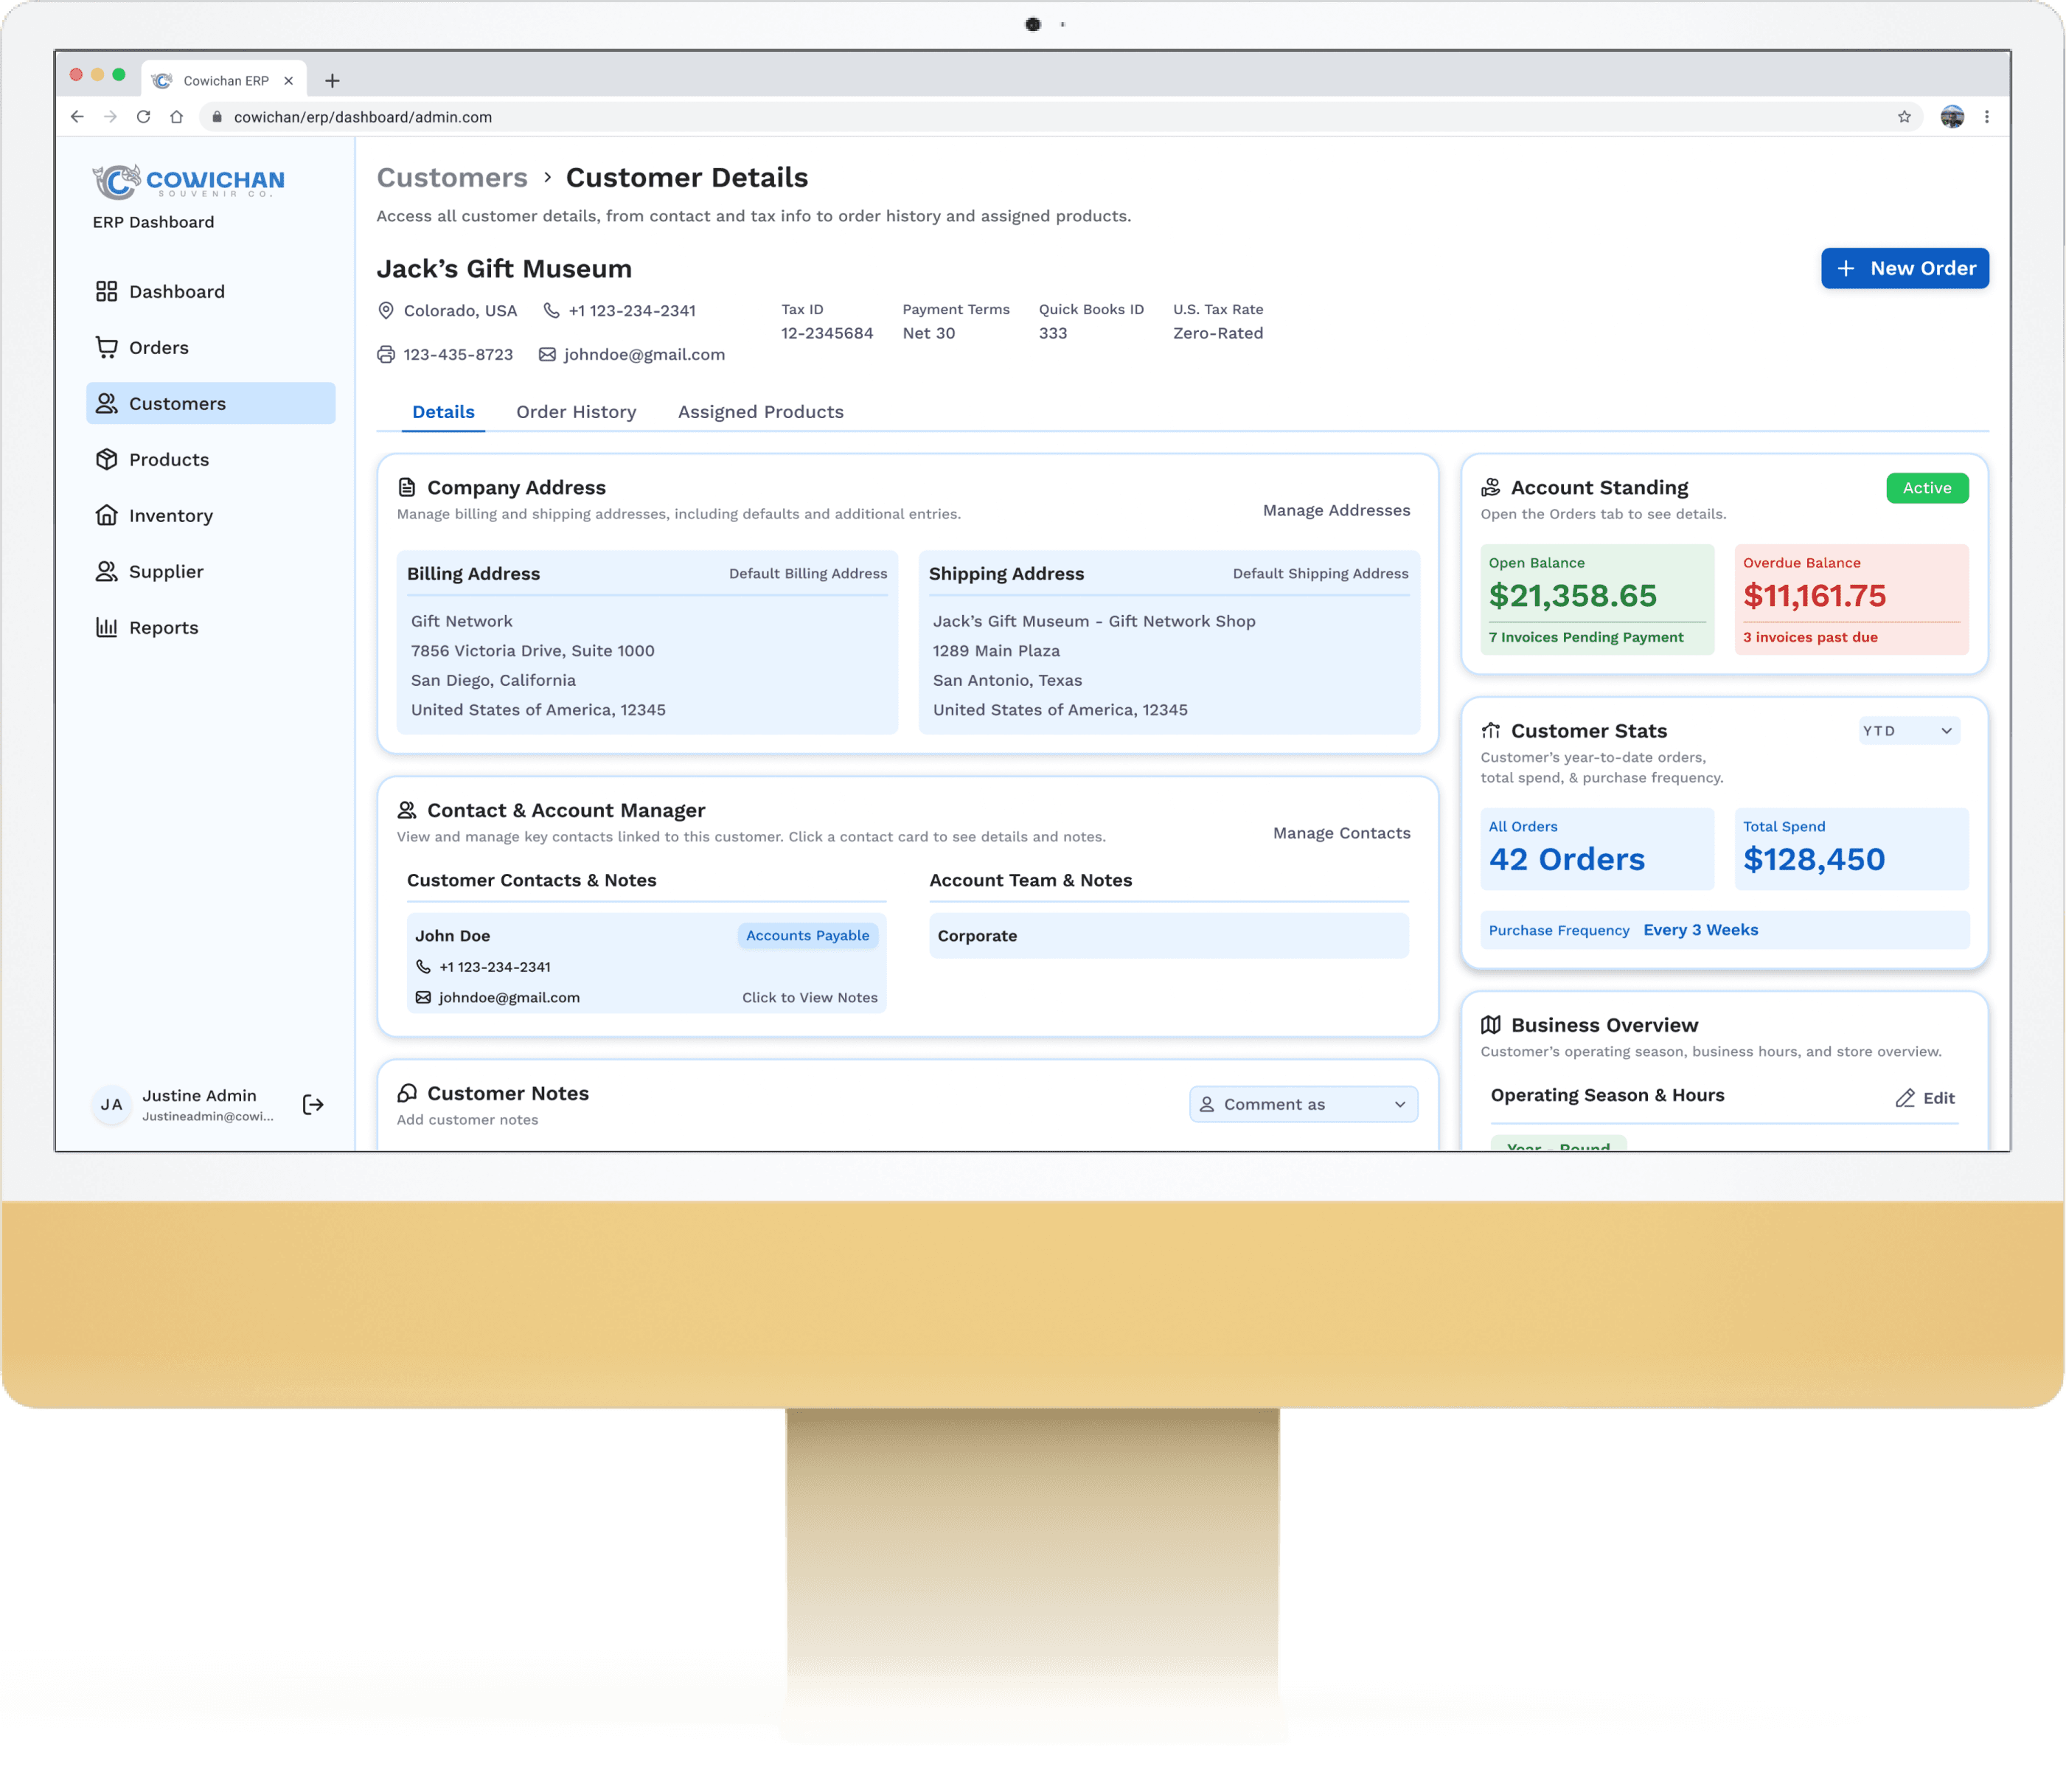Click the Manage Addresses link
This screenshot has height=1792, width=2066.
pyautogui.click(x=1336, y=510)
